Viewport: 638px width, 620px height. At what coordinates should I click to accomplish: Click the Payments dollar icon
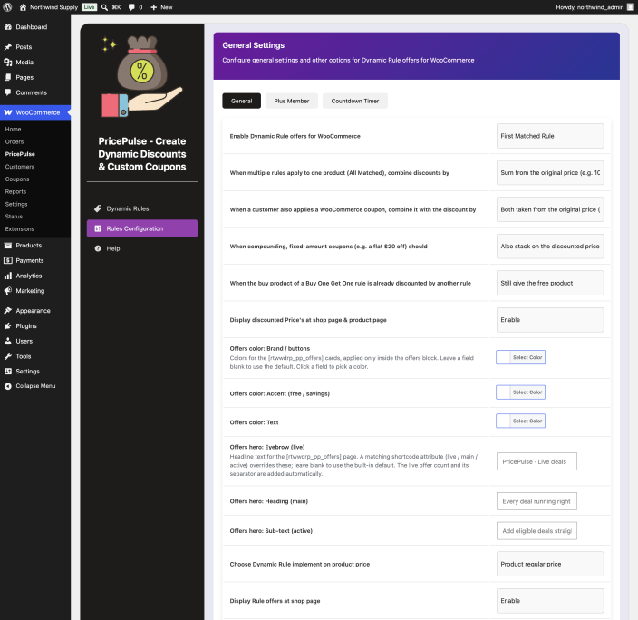point(8,260)
